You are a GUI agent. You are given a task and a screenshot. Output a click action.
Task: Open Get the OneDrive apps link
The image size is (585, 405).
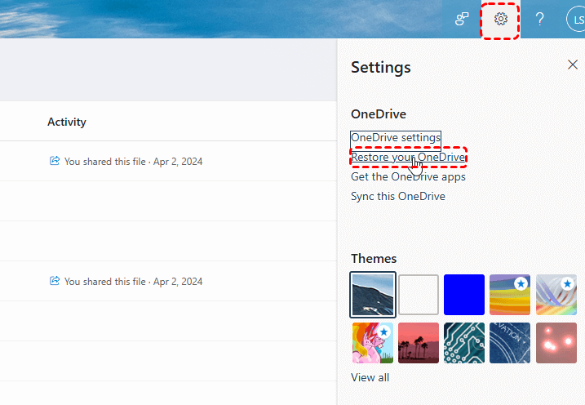point(408,177)
